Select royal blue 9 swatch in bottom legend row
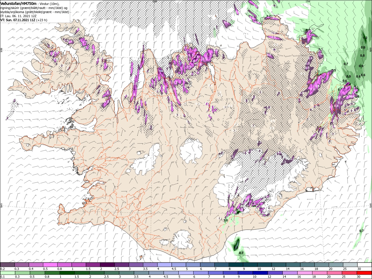Viewport: 372px width, 279px height. point(246,273)
